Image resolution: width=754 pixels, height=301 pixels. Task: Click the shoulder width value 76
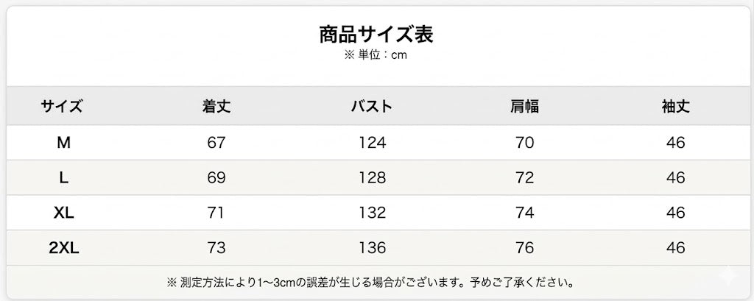point(524,248)
